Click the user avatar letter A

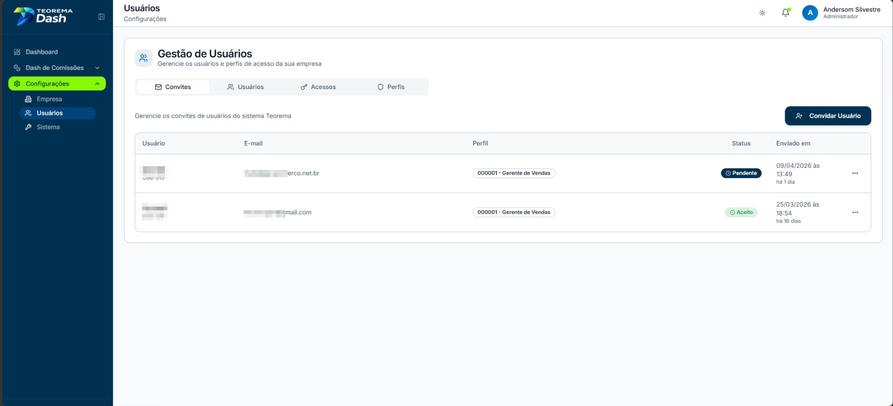pyautogui.click(x=810, y=13)
